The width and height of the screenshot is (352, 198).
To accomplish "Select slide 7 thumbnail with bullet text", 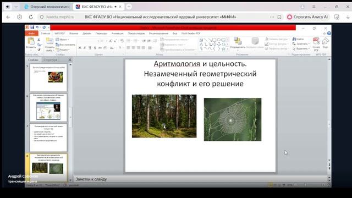I will point(48,137).
